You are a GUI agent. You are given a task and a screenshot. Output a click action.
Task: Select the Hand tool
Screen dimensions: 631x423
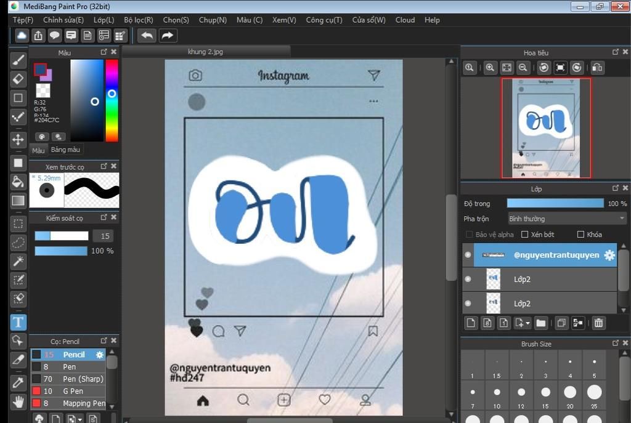coord(18,401)
